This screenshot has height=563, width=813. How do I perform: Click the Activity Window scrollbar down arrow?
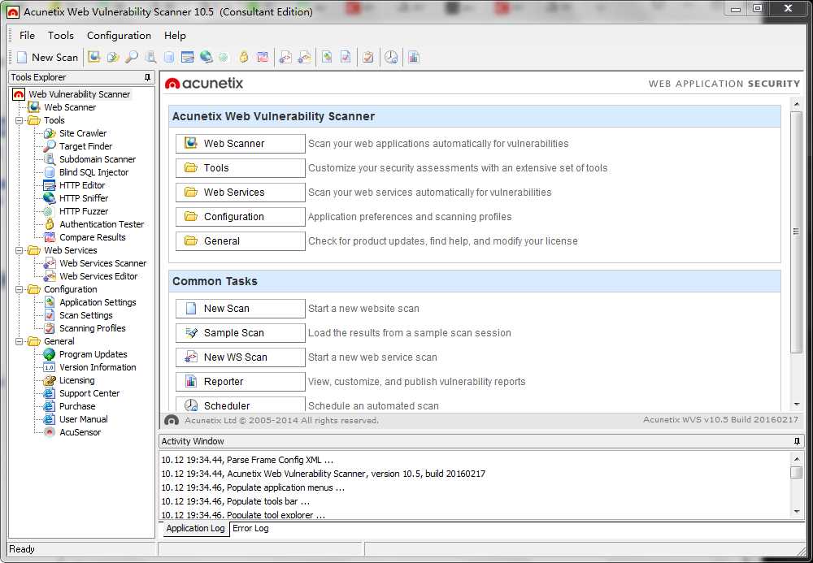tap(797, 512)
